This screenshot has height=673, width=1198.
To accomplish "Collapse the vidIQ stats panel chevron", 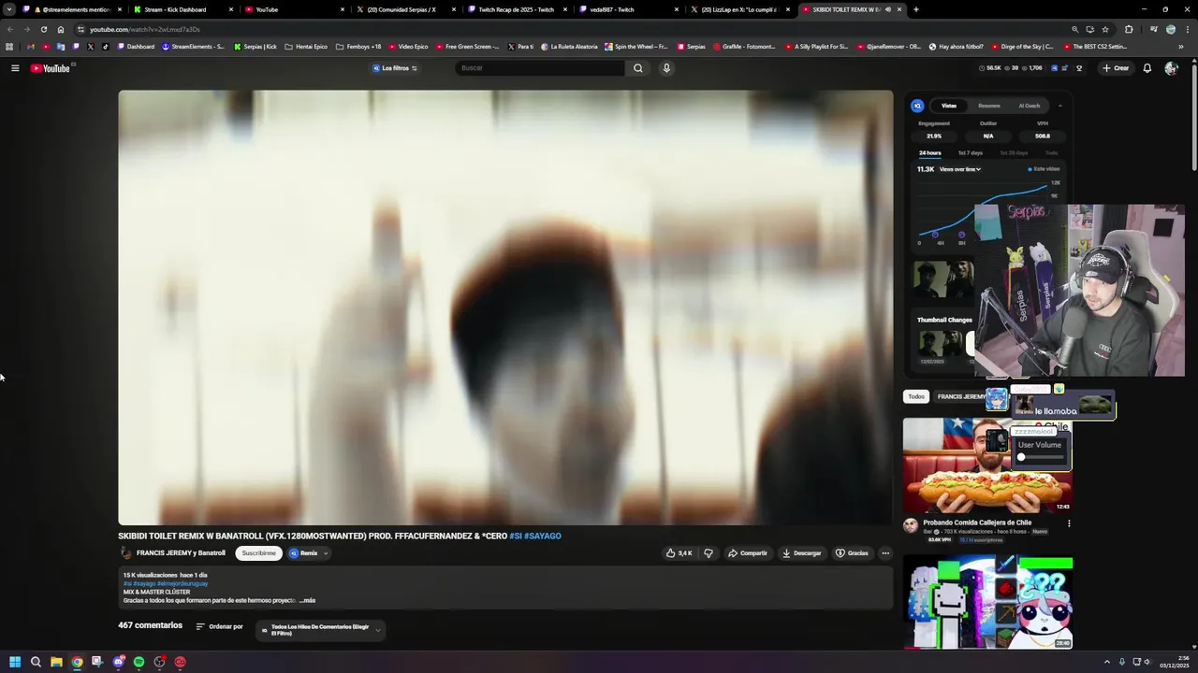I will click(x=1059, y=106).
